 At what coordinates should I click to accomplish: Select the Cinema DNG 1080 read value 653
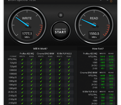pos(111,82)
